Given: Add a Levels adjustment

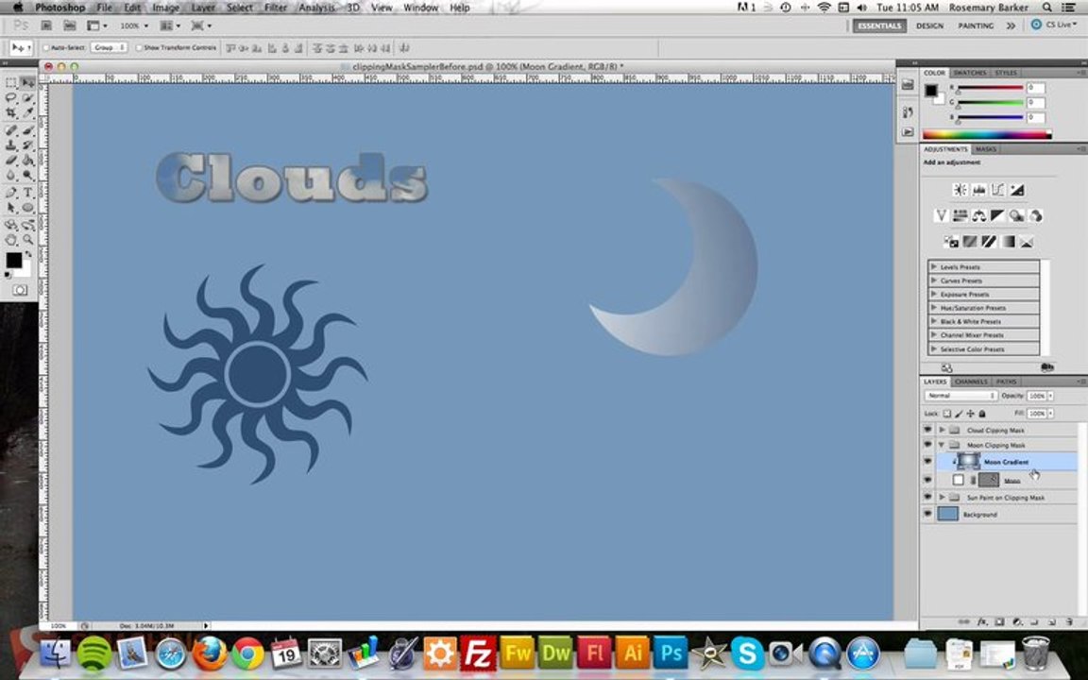Looking at the screenshot, I should (979, 190).
